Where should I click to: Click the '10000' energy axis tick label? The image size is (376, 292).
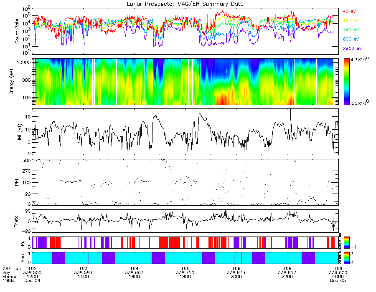(x=24, y=63)
